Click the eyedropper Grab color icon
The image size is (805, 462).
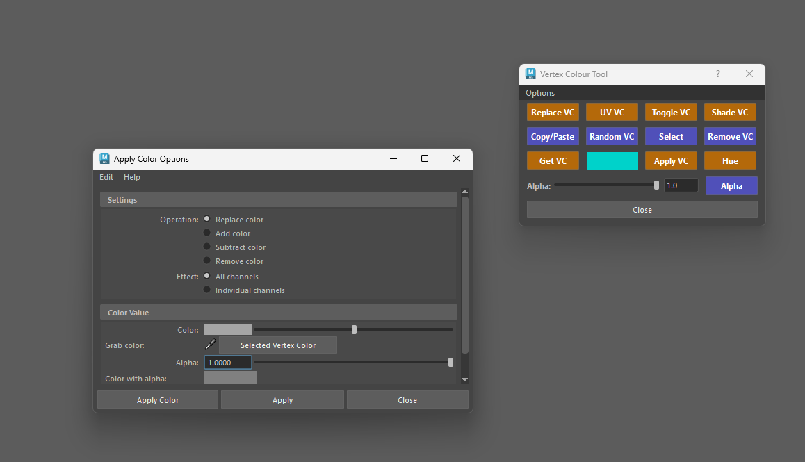[x=211, y=345]
